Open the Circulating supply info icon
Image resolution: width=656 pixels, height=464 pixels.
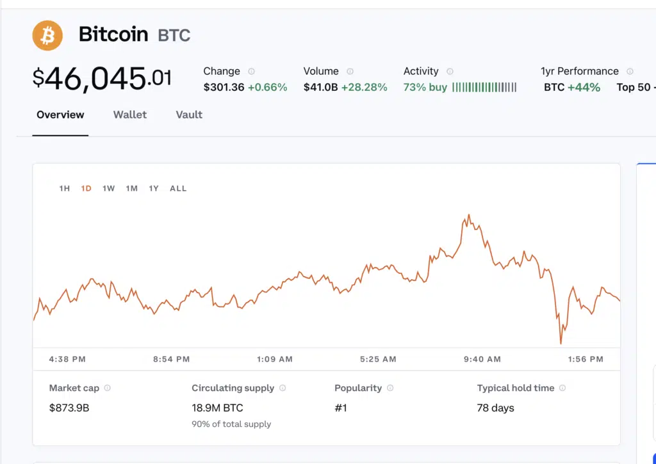click(x=283, y=388)
